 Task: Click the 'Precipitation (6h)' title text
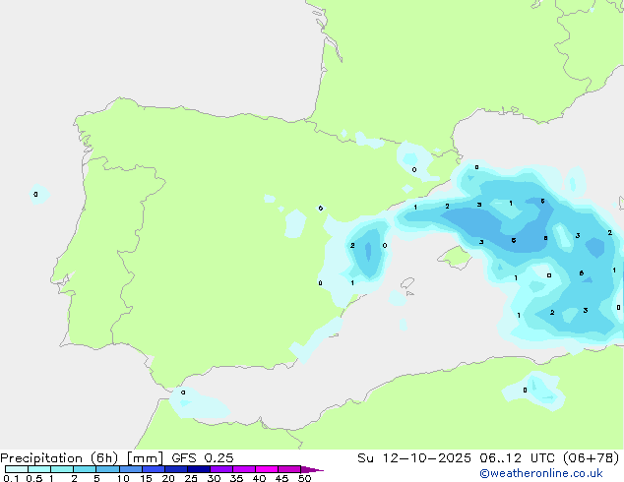click(59, 458)
